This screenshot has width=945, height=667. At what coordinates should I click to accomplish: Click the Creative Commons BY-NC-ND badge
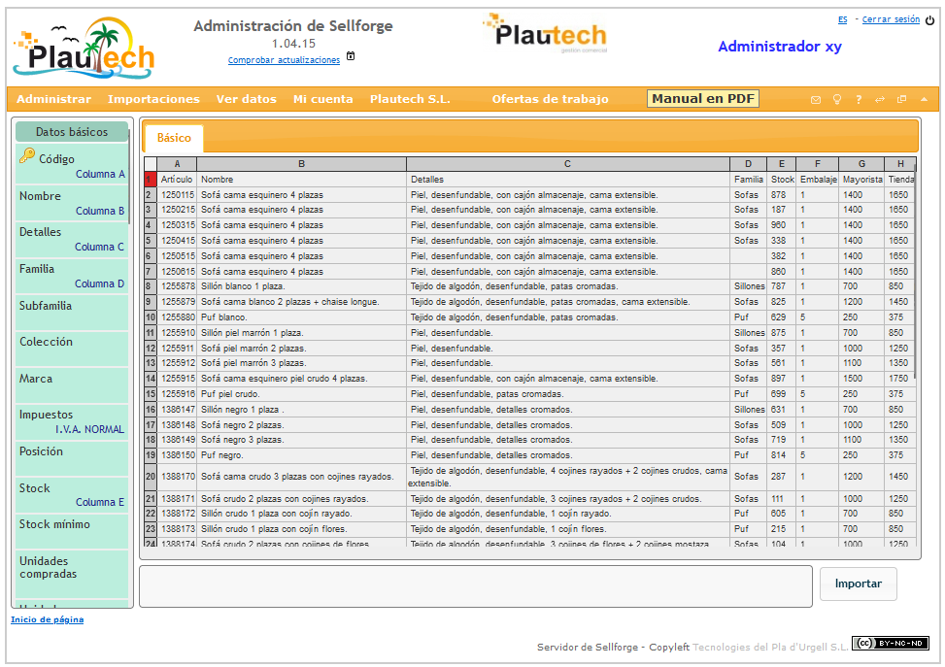890,643
